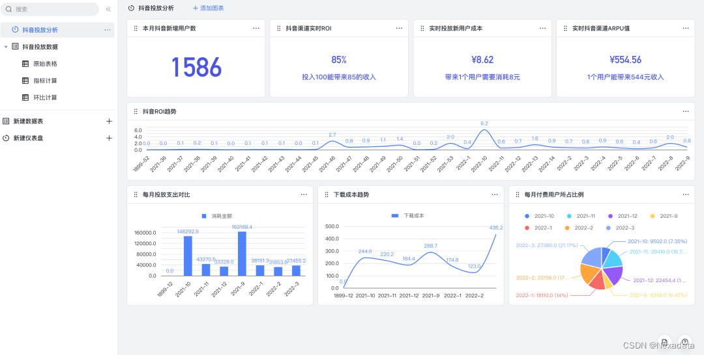This screenshot has height=355, width=704.
Task: Click the 163168.4 bar label
Action: click(x=242, y=227)
